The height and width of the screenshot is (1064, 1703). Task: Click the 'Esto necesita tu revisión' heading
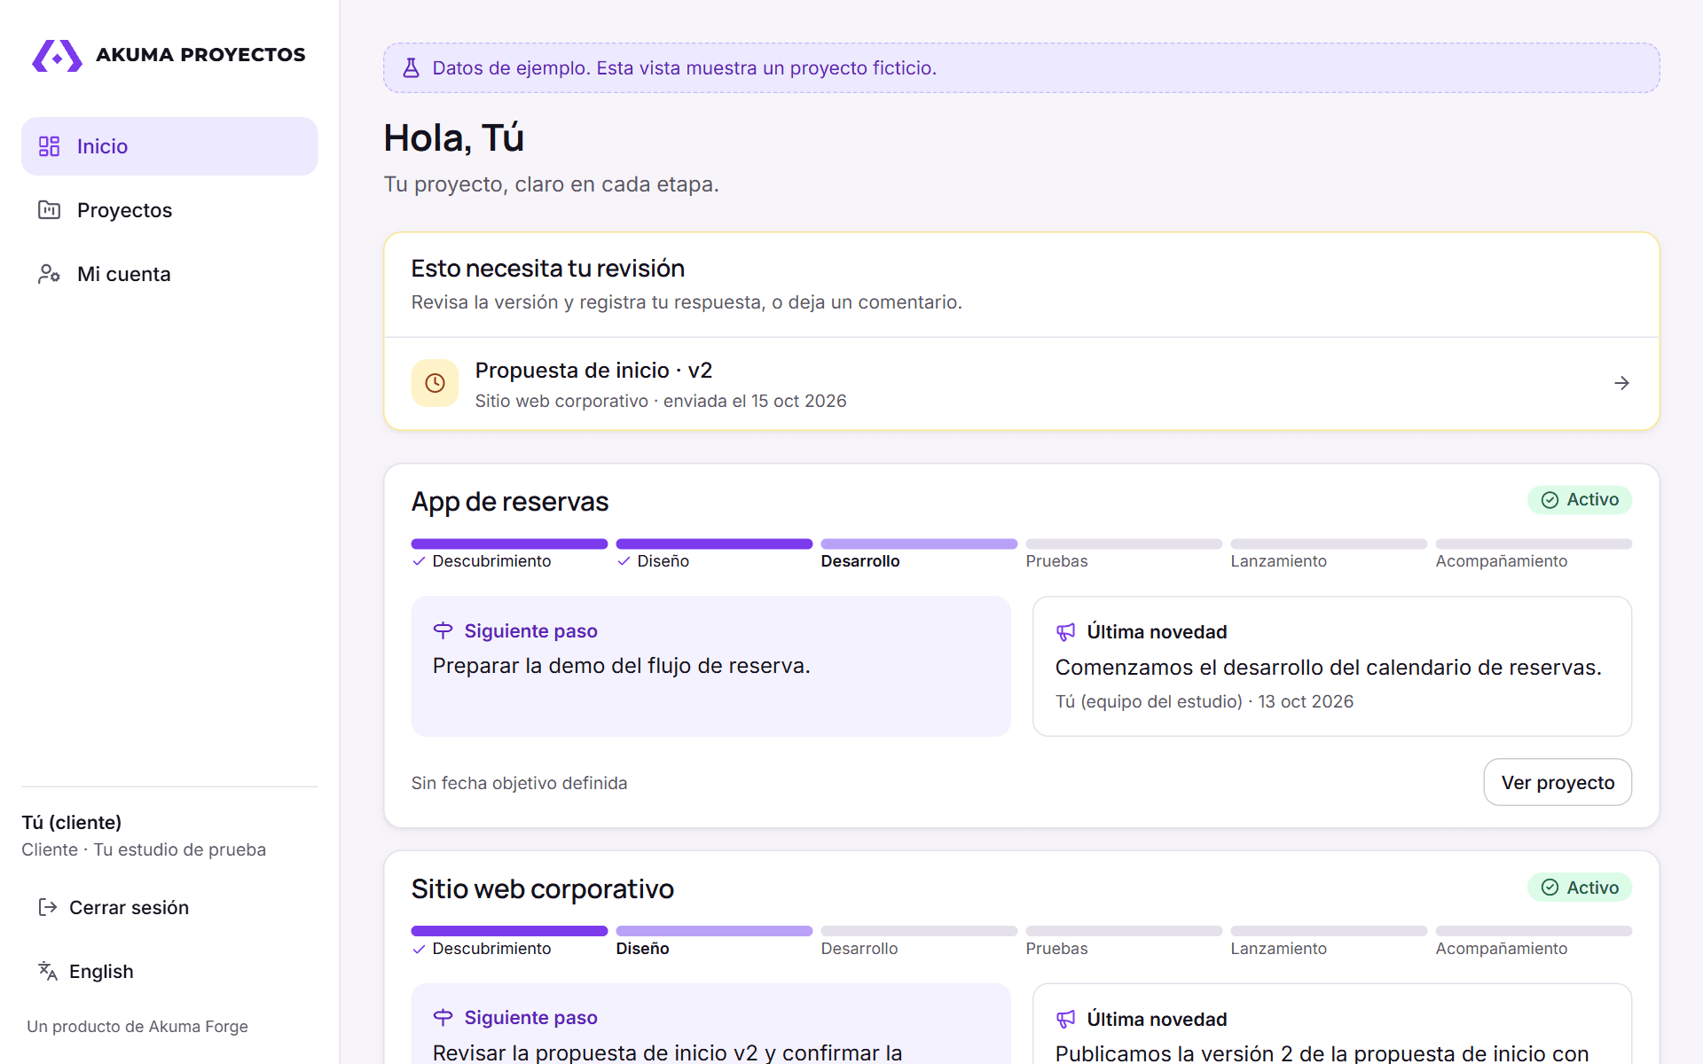point(547,269)
